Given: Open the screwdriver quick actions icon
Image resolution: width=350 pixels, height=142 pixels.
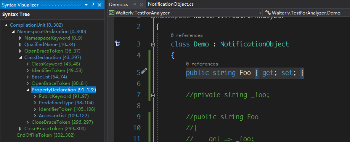Looking at the screenshot, I should pos(144,71).
